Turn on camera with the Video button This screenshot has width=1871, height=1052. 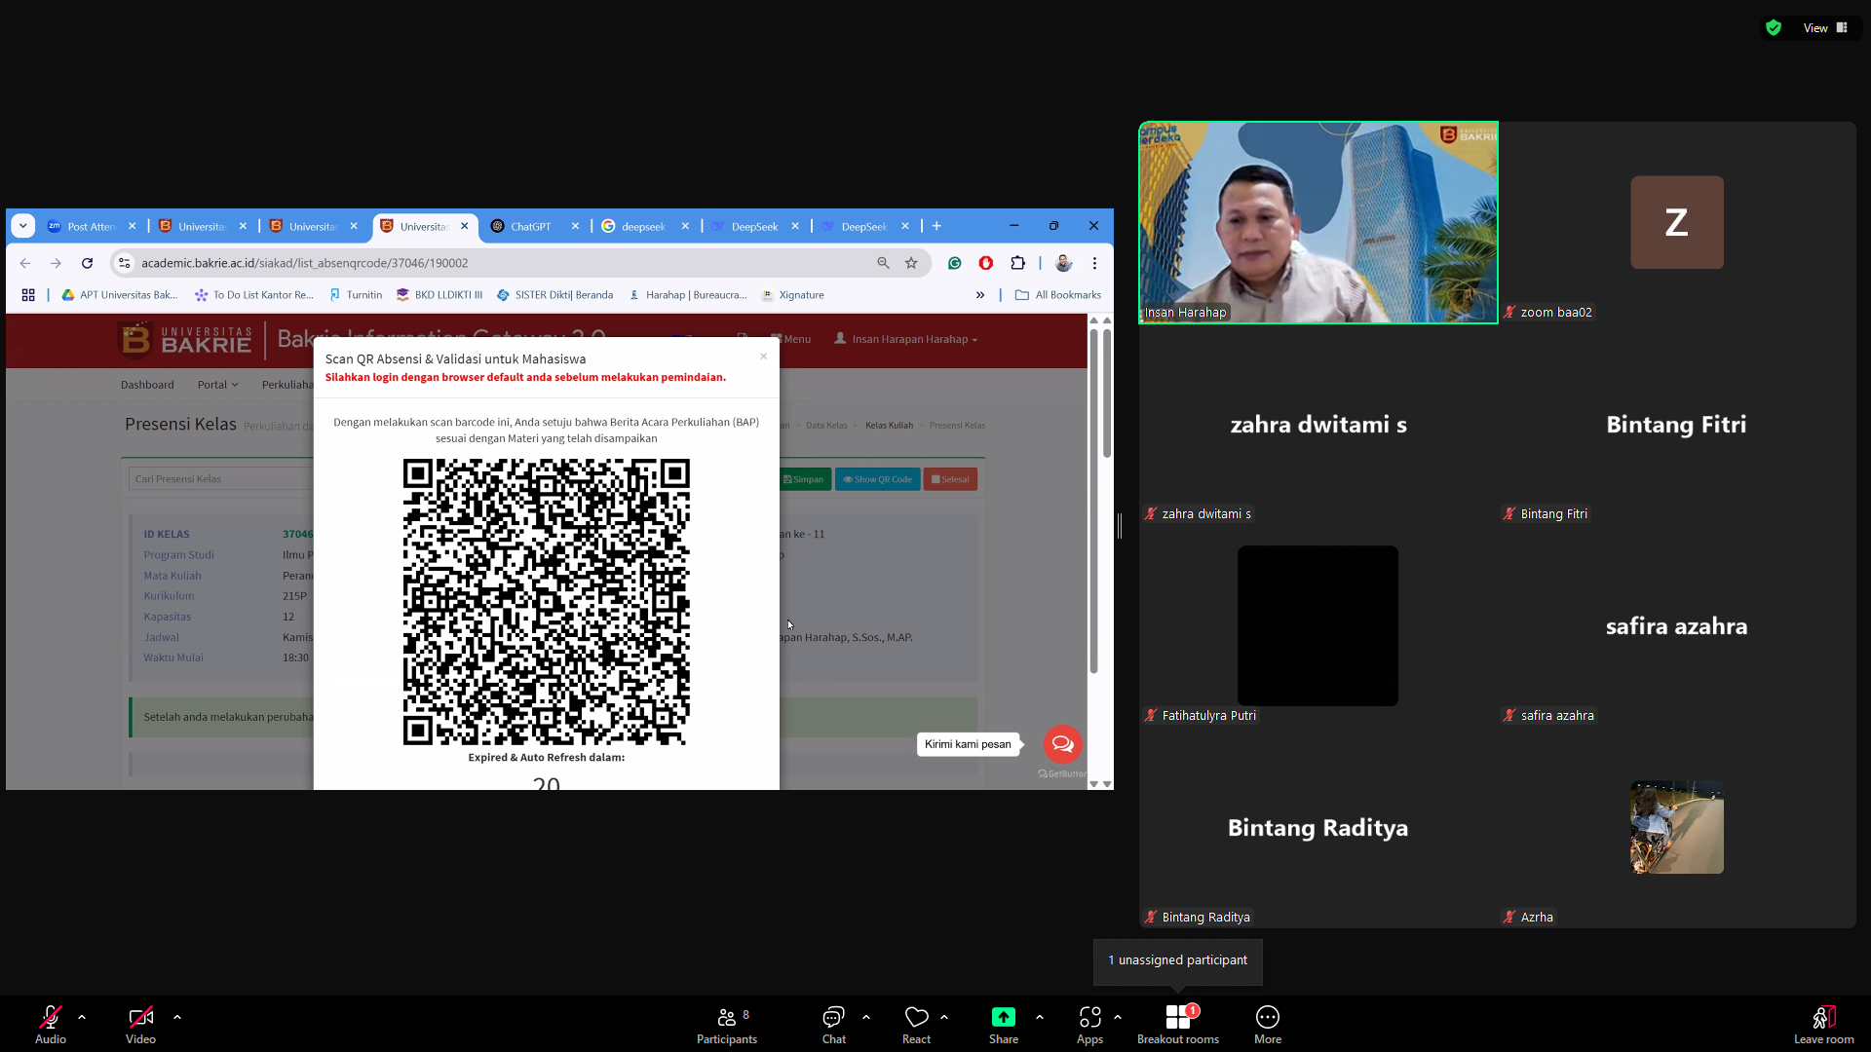(140, 1024)
